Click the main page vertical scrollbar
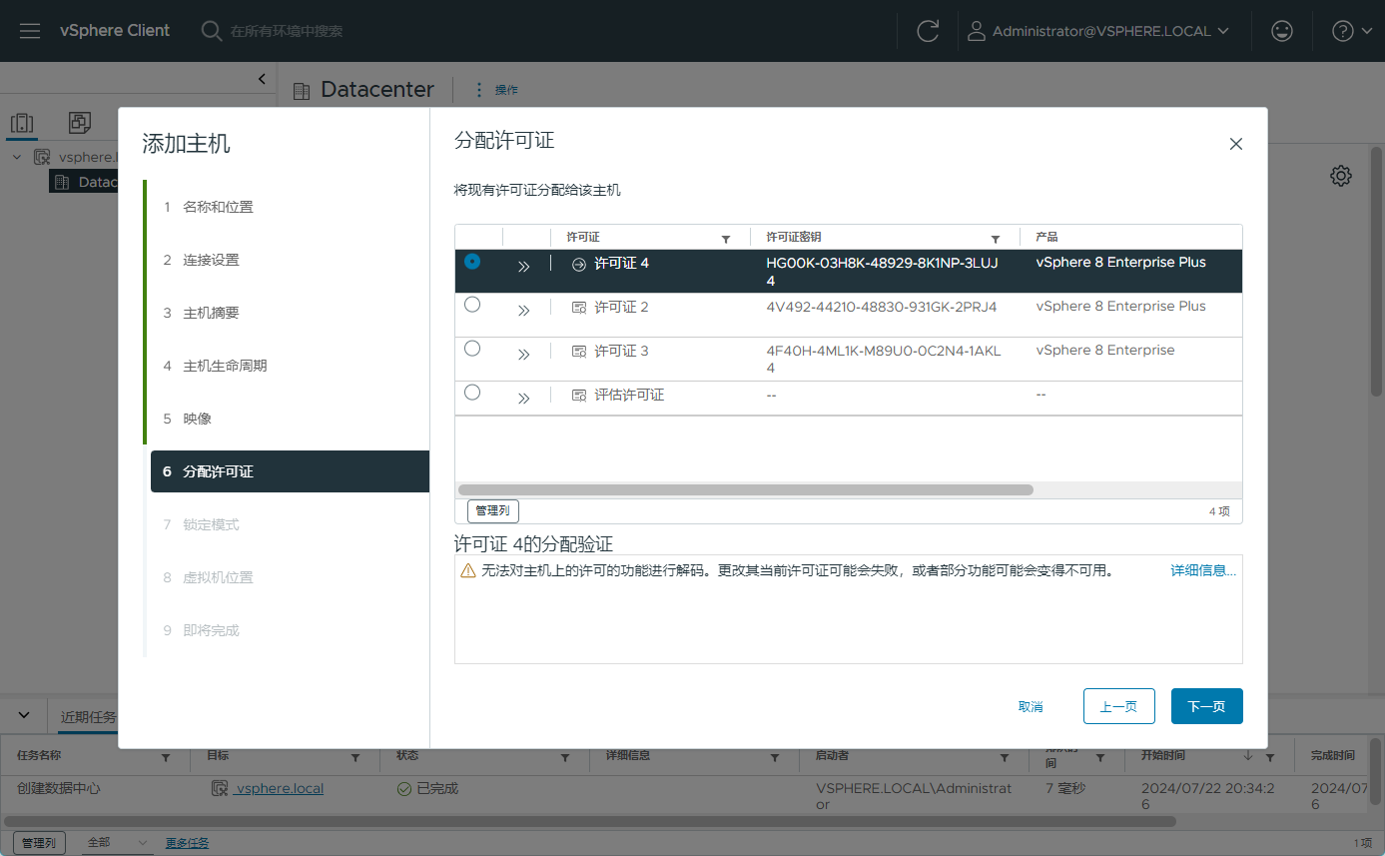 point(1376,272)
